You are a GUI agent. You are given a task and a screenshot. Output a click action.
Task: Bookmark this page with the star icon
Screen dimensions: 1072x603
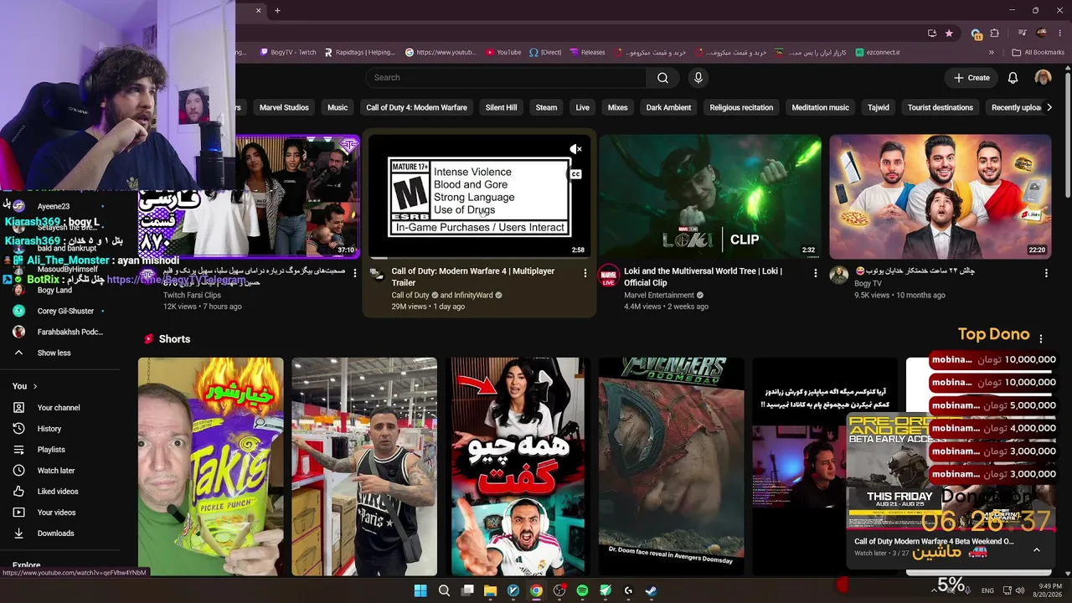point(949,33)
